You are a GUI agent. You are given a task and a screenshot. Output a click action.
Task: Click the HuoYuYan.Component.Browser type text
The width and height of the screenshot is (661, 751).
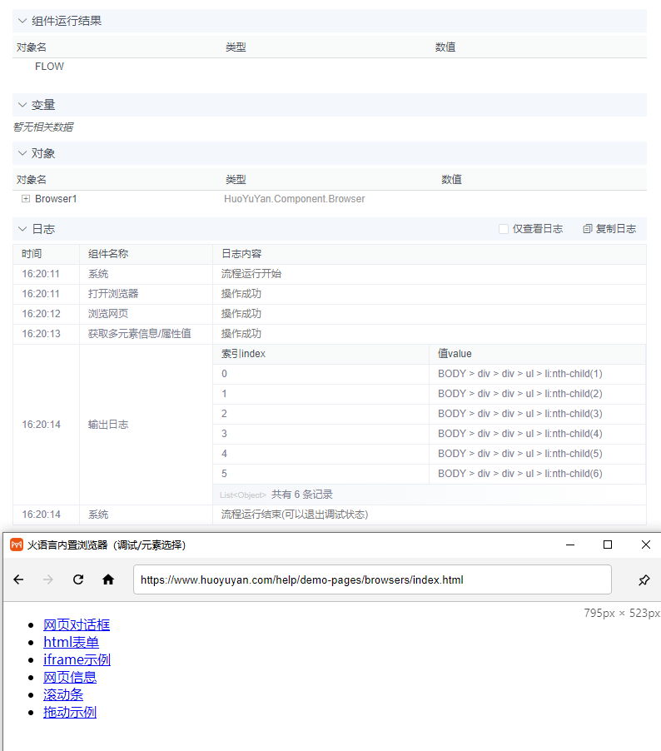pyautogui.click(x=295, y=198)
